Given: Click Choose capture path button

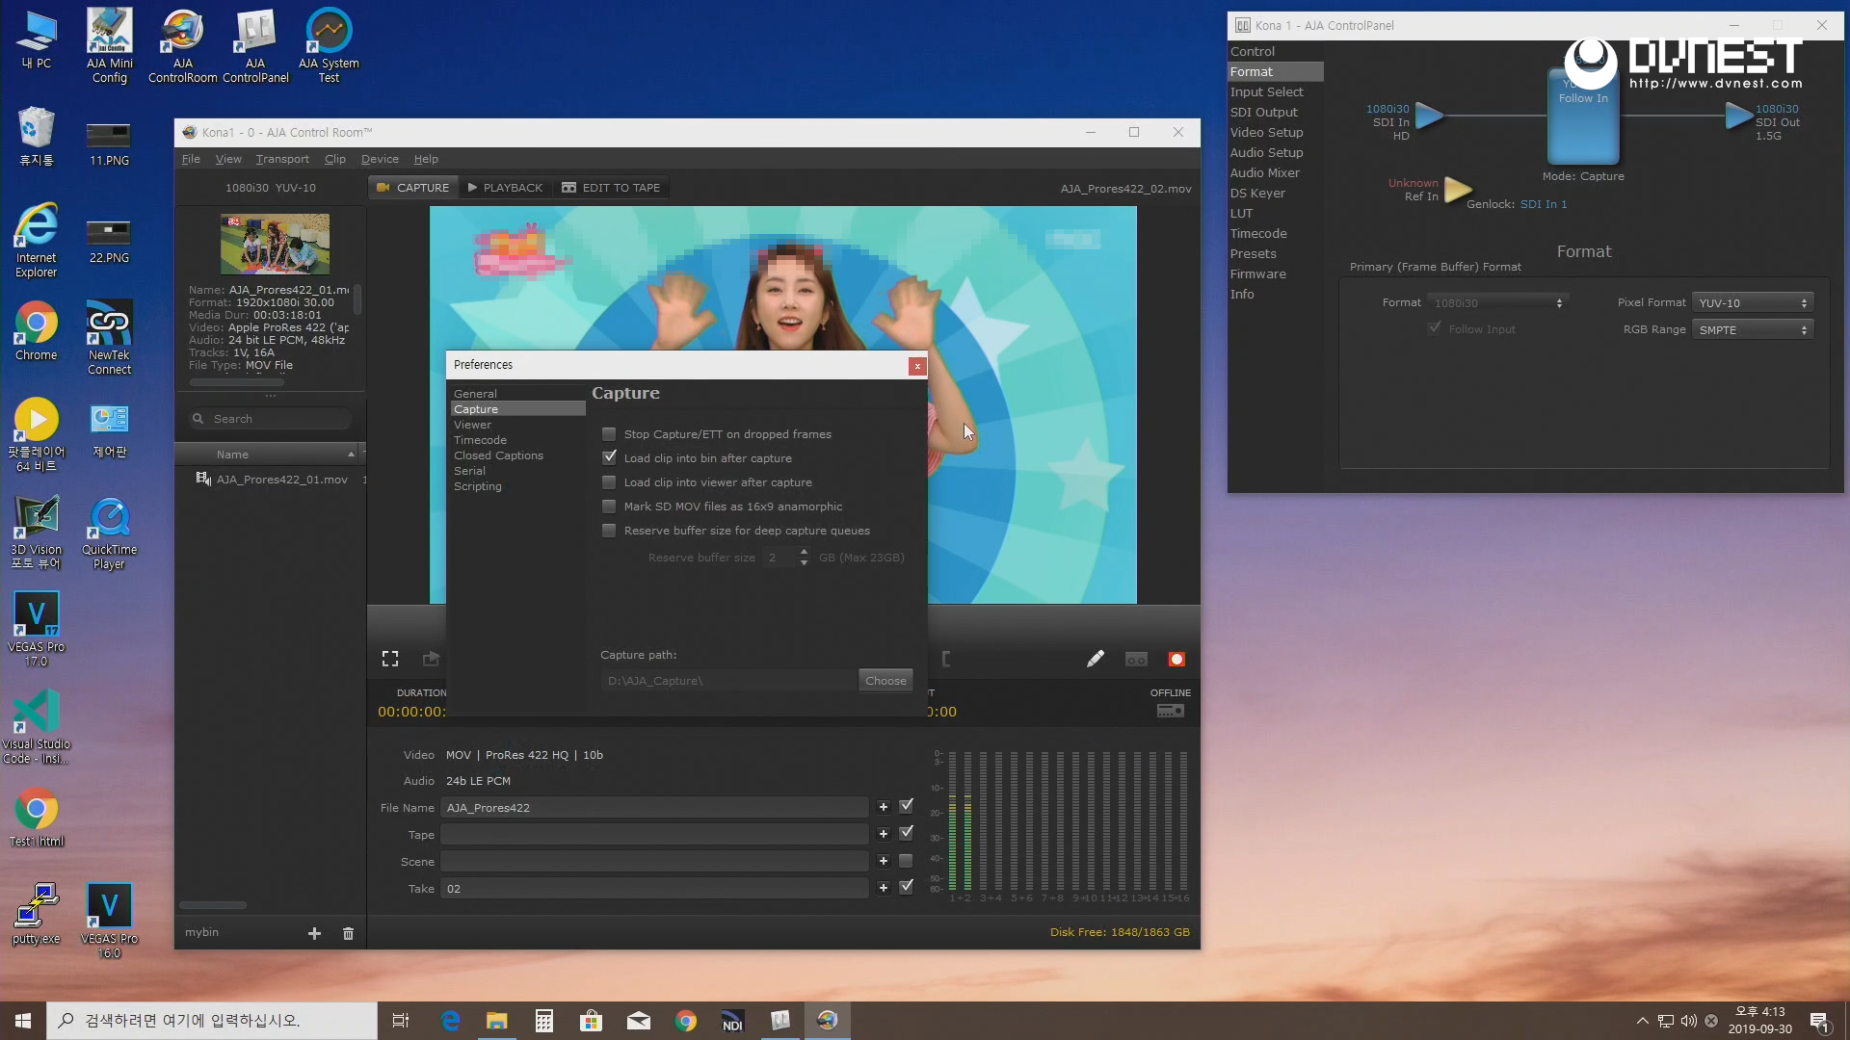Looking at the screenshot, I should (885, 681).
